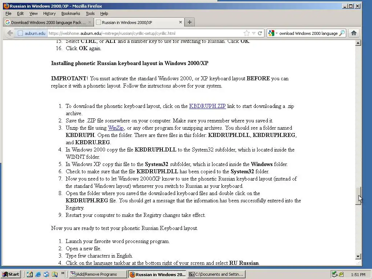Open the search engine selector icon
Image resolution: width=372 pixels, height=279 pixels.
272,33
